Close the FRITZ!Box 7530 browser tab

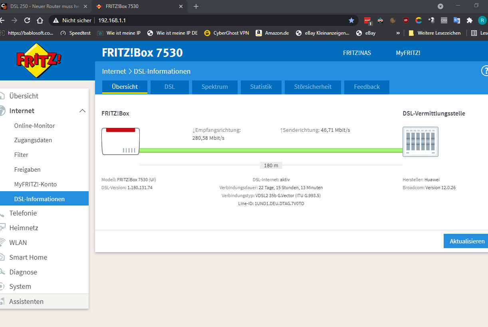pyautogui.click(x=181, y=6)
